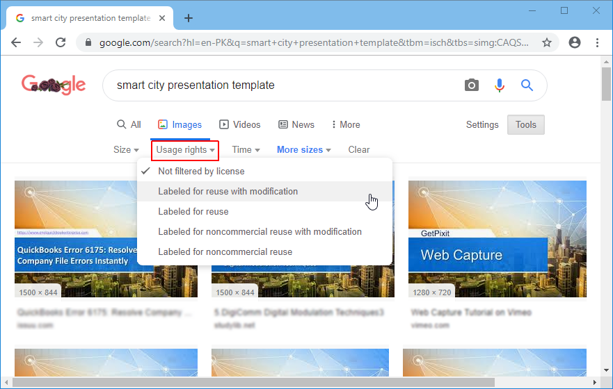
Task: Close the smart city presentation template tab
Action: coord(162,18)
